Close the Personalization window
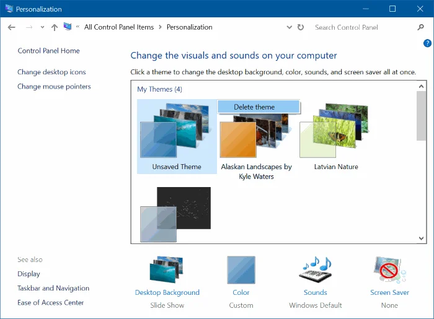 click(x=420, y=9)
